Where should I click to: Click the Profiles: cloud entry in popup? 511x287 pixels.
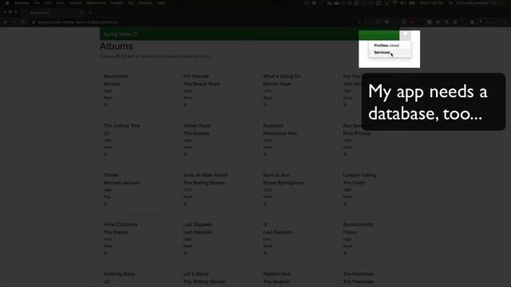tap(386, 45)
